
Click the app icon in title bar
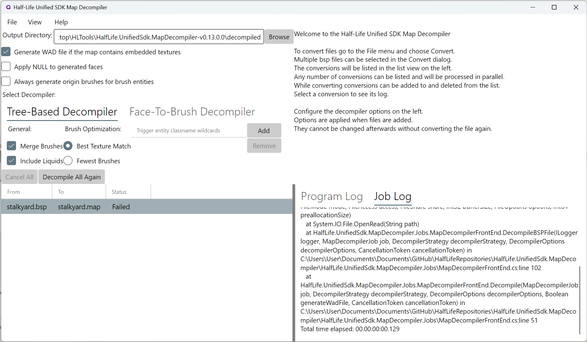pos(8,7)
